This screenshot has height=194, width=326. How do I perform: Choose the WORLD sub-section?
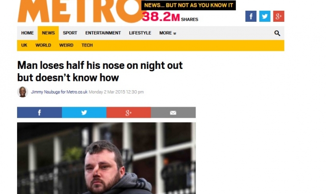pos(43,45)
